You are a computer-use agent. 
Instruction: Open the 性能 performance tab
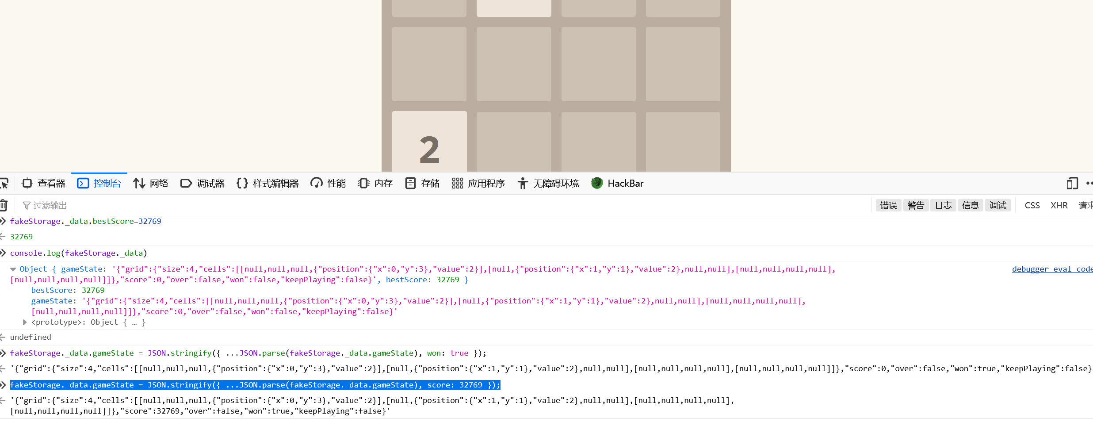(328, 183)
